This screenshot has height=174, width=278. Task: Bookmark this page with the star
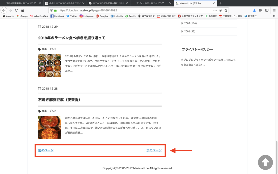226,10
